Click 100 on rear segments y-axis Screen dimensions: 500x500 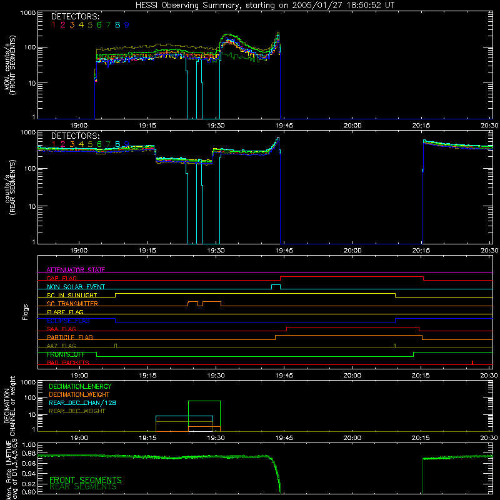[29, 168]
